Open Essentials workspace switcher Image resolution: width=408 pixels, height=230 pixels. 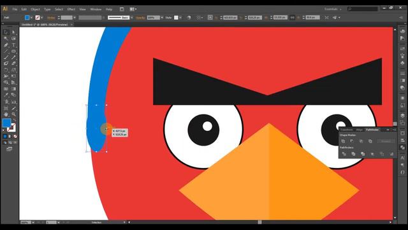coord(333,9)
